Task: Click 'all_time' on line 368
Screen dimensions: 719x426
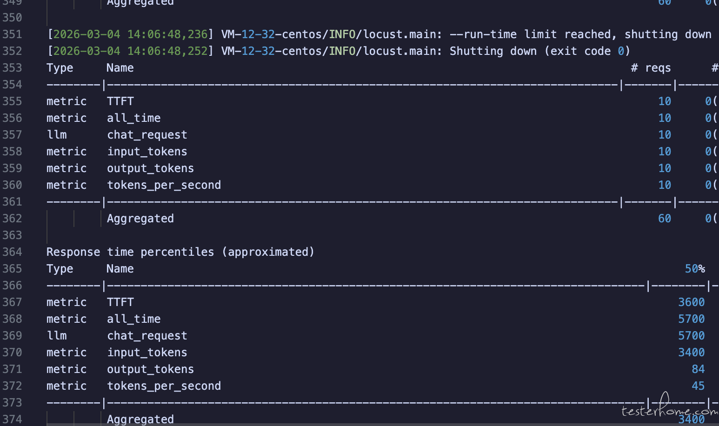Action: coord(133,319)
